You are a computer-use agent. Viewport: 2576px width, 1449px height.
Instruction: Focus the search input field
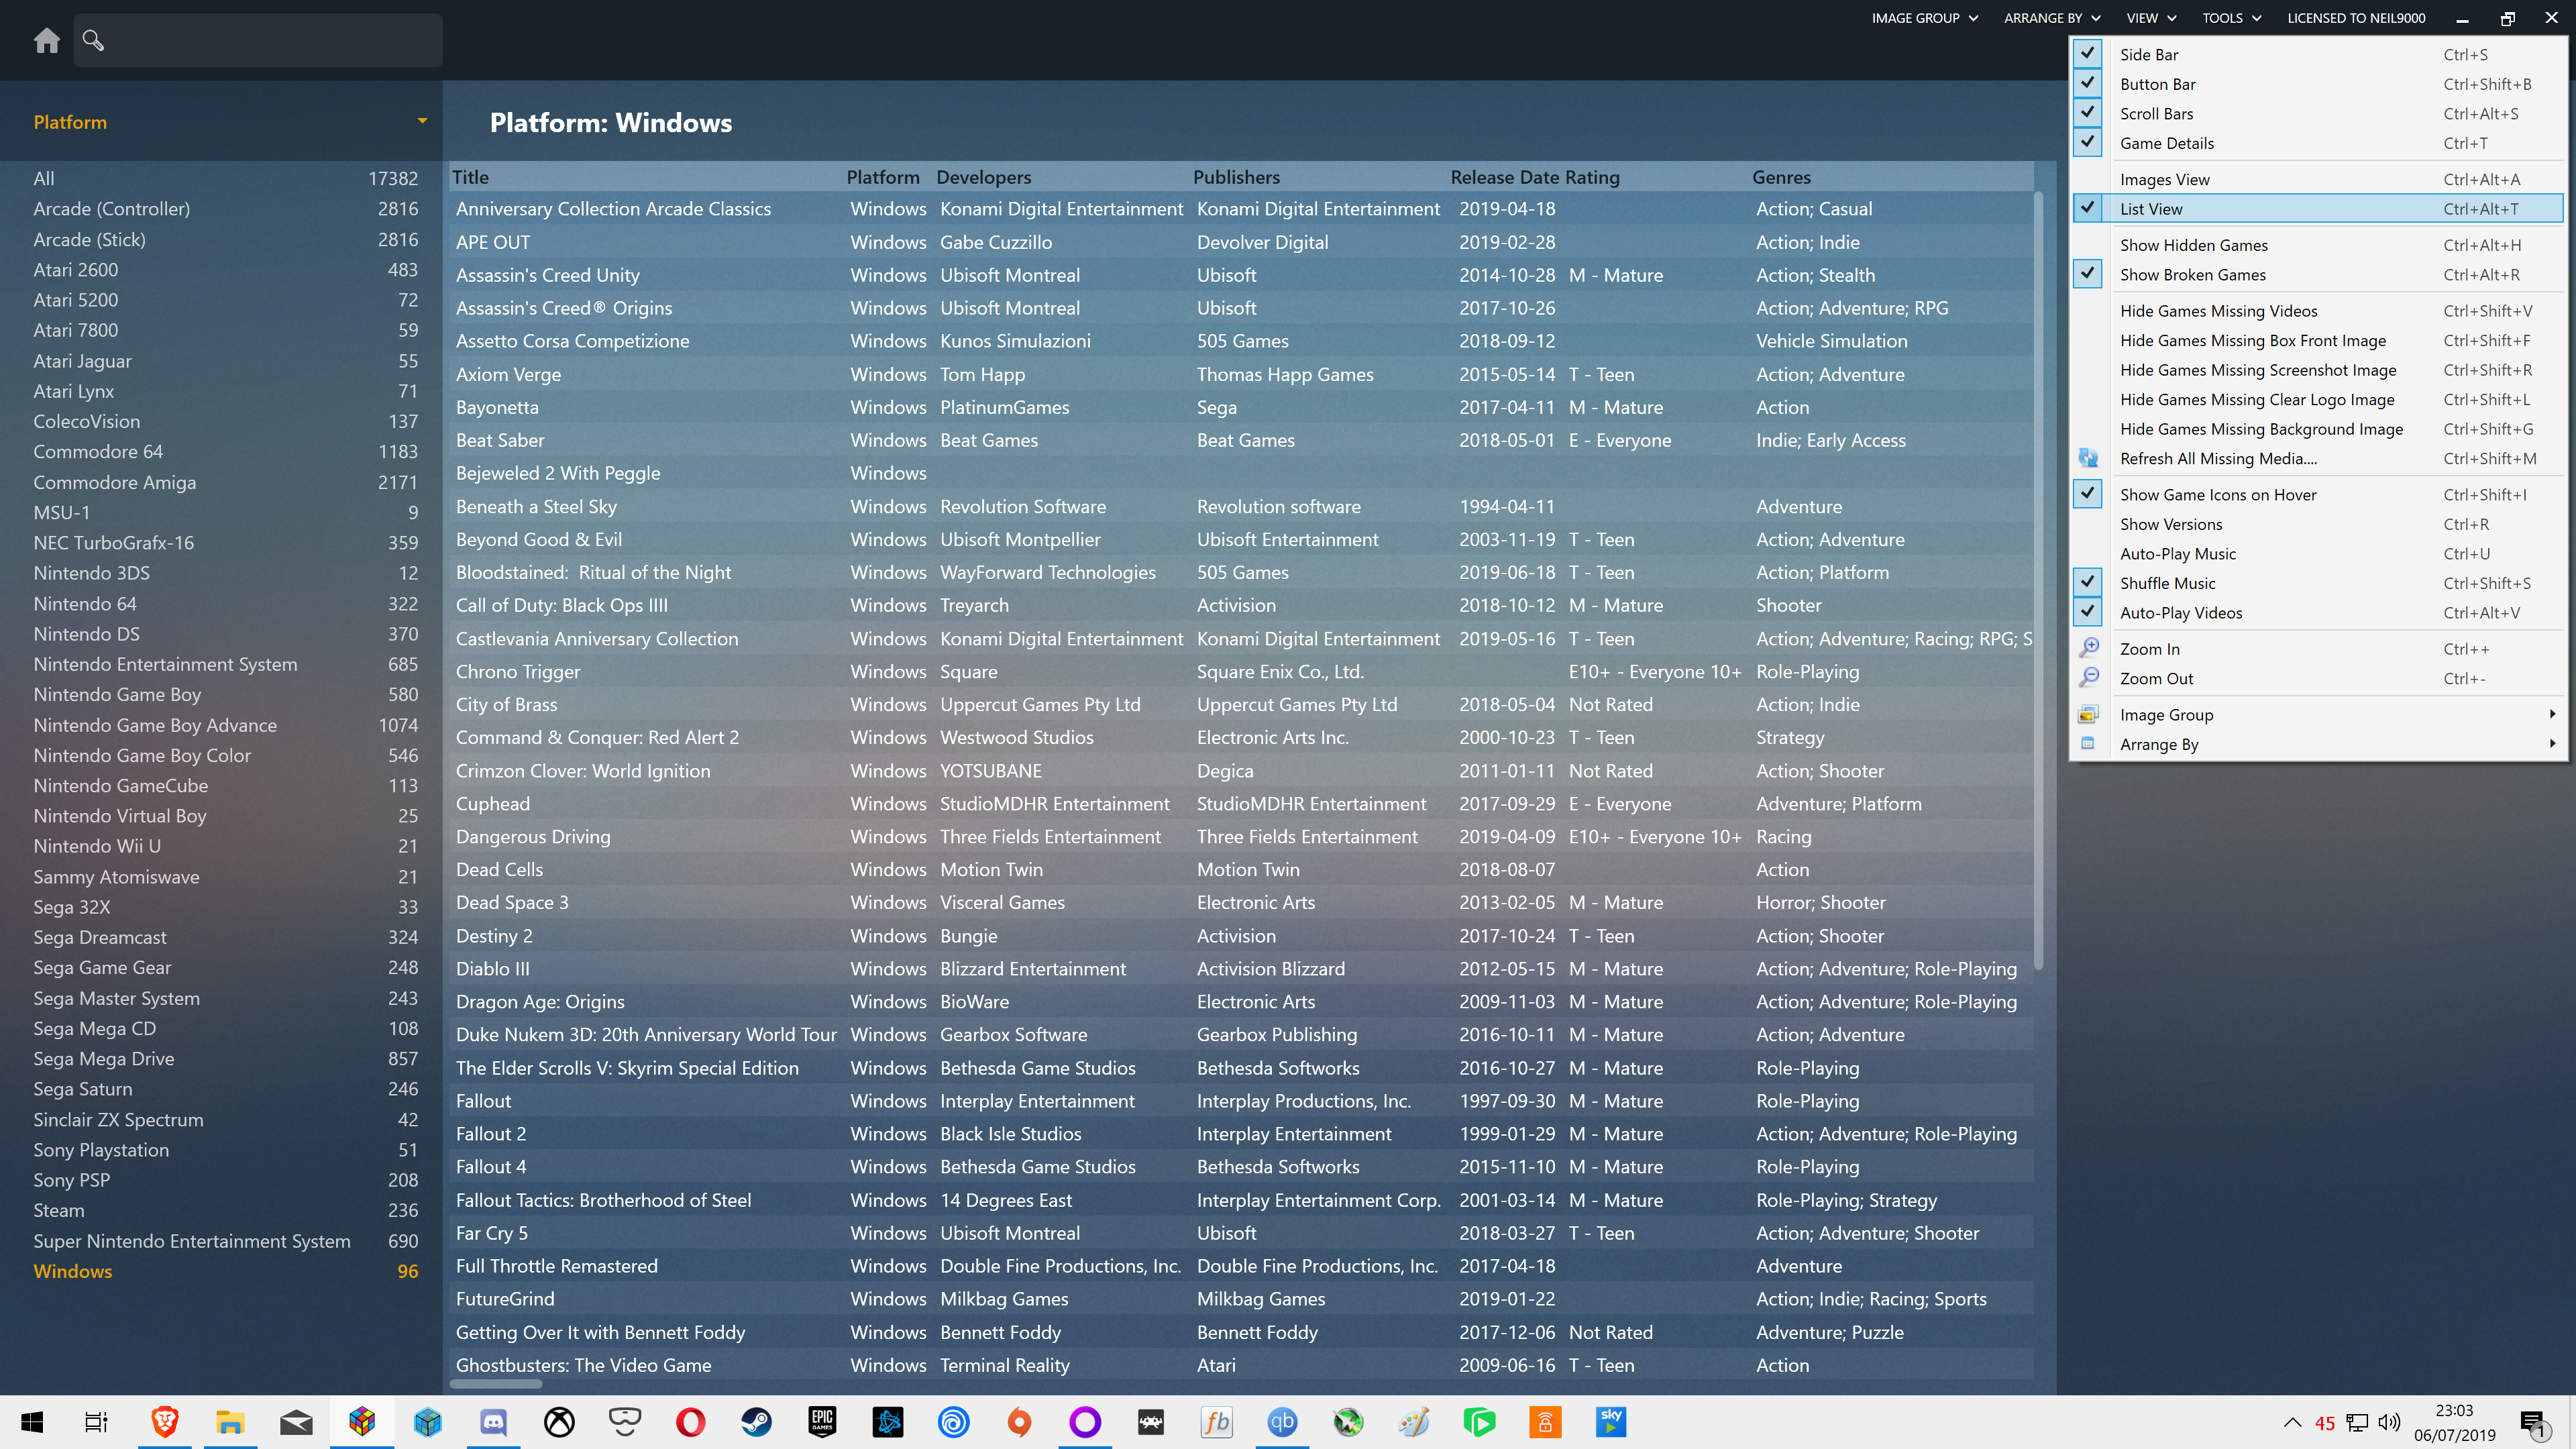(258, 40)
